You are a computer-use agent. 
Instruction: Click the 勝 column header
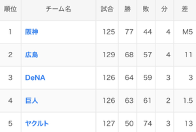pos(127,9)
